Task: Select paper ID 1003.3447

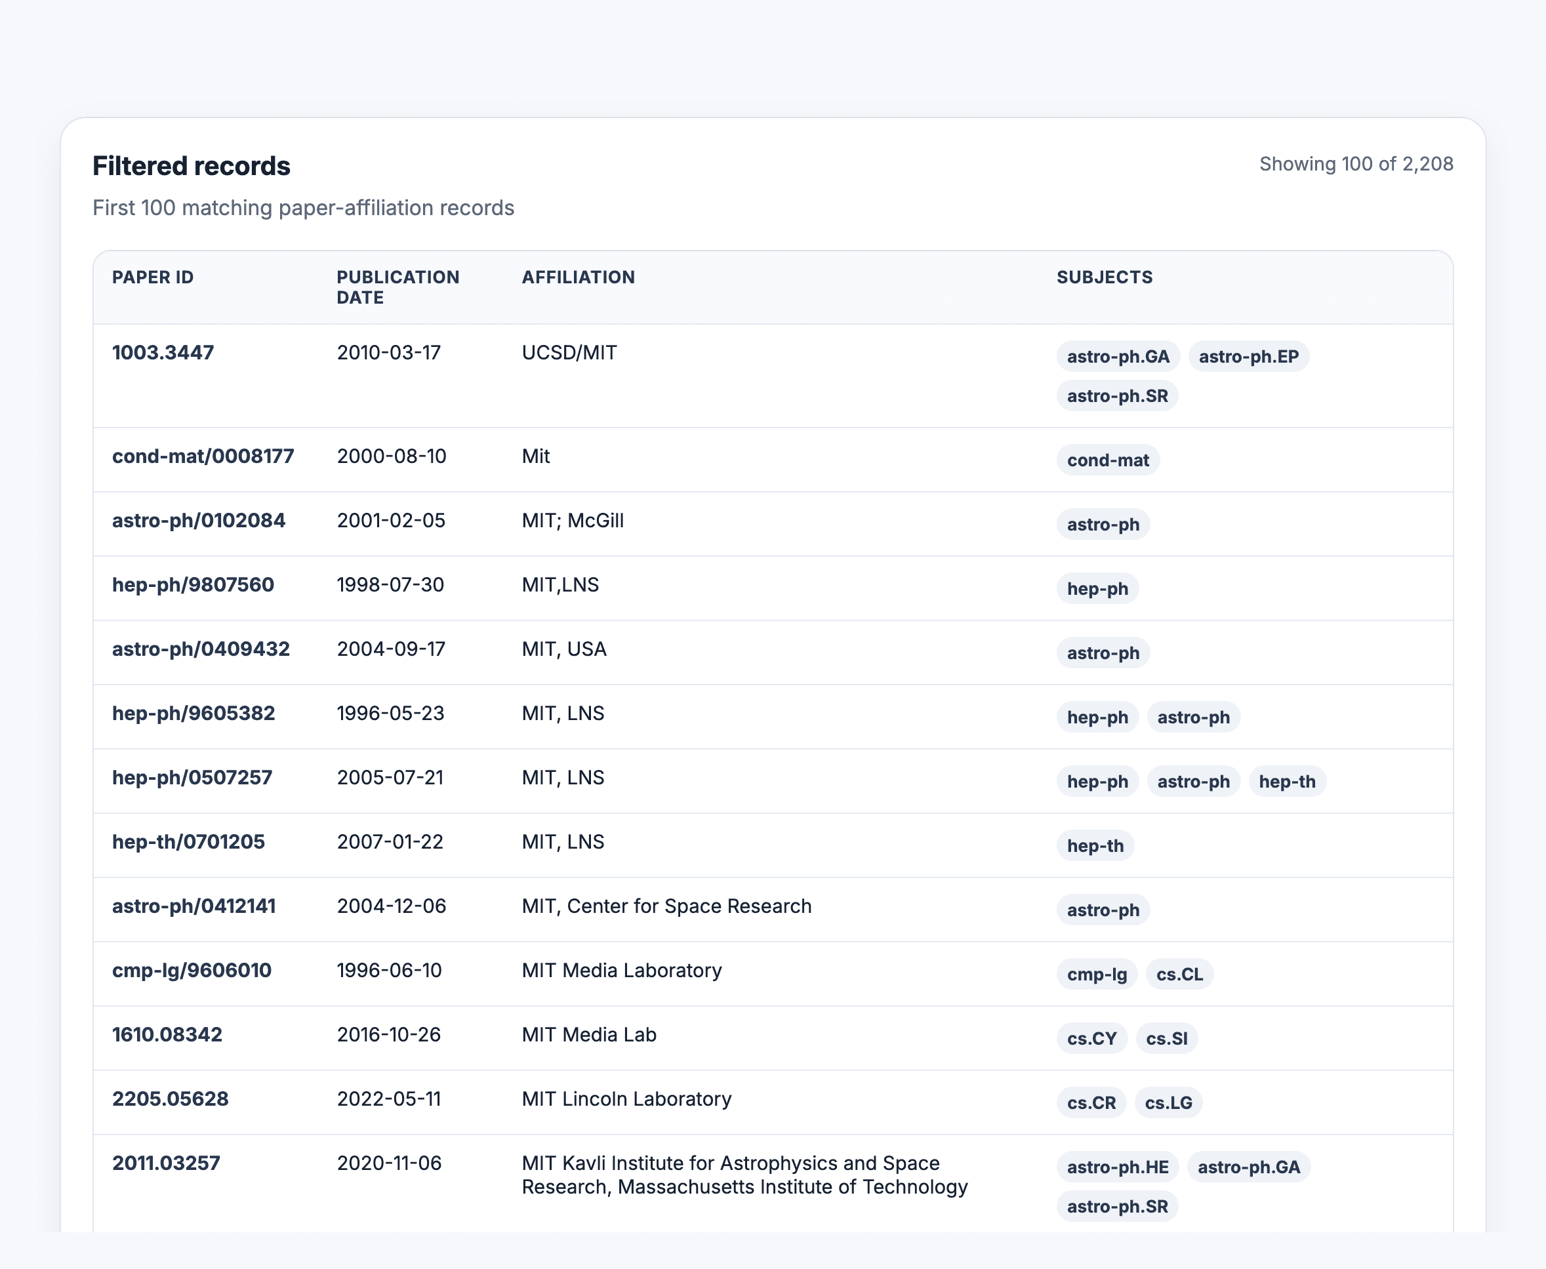Action: [x=163, y=352]
